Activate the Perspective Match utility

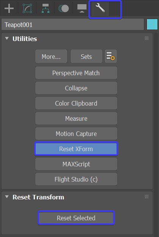pyautogui.click(x=76, y=73)
